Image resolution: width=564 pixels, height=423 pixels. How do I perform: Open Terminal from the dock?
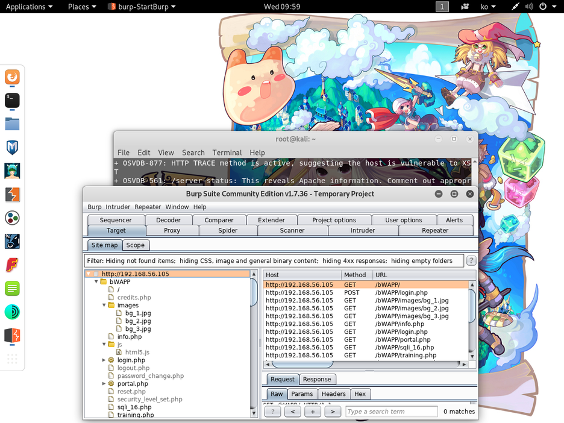click(x=12, y=101)
